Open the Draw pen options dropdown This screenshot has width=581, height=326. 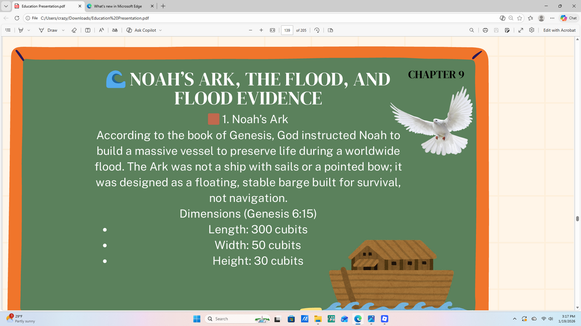coord(63,30)
